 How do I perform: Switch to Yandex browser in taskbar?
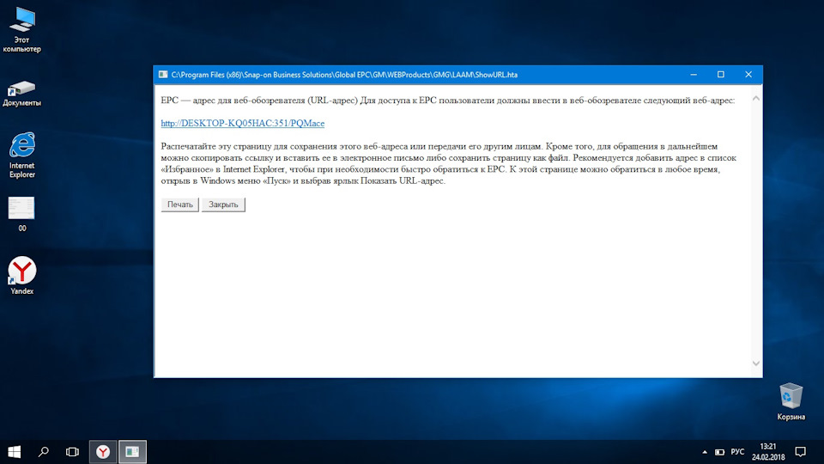tap(103, 452)
